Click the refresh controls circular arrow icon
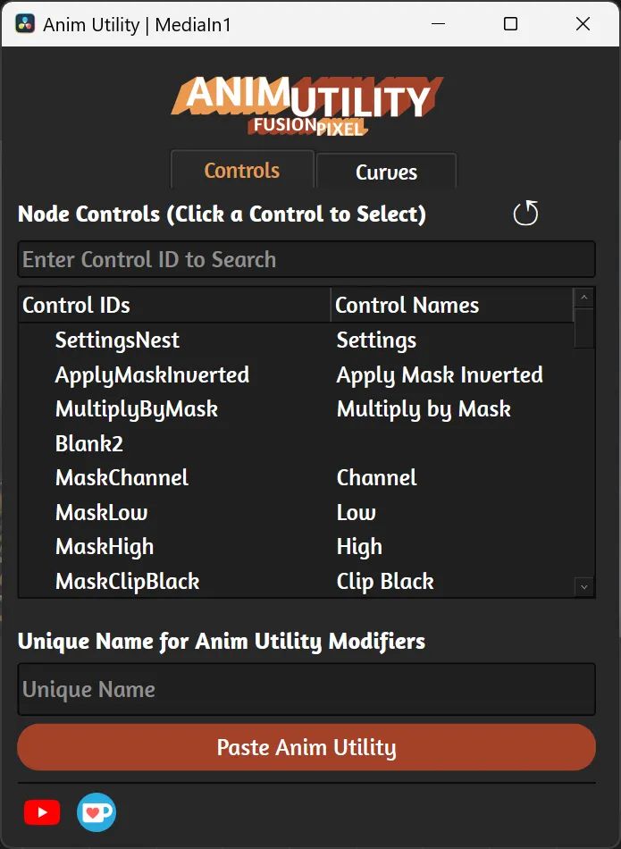 tap(525, 213)
